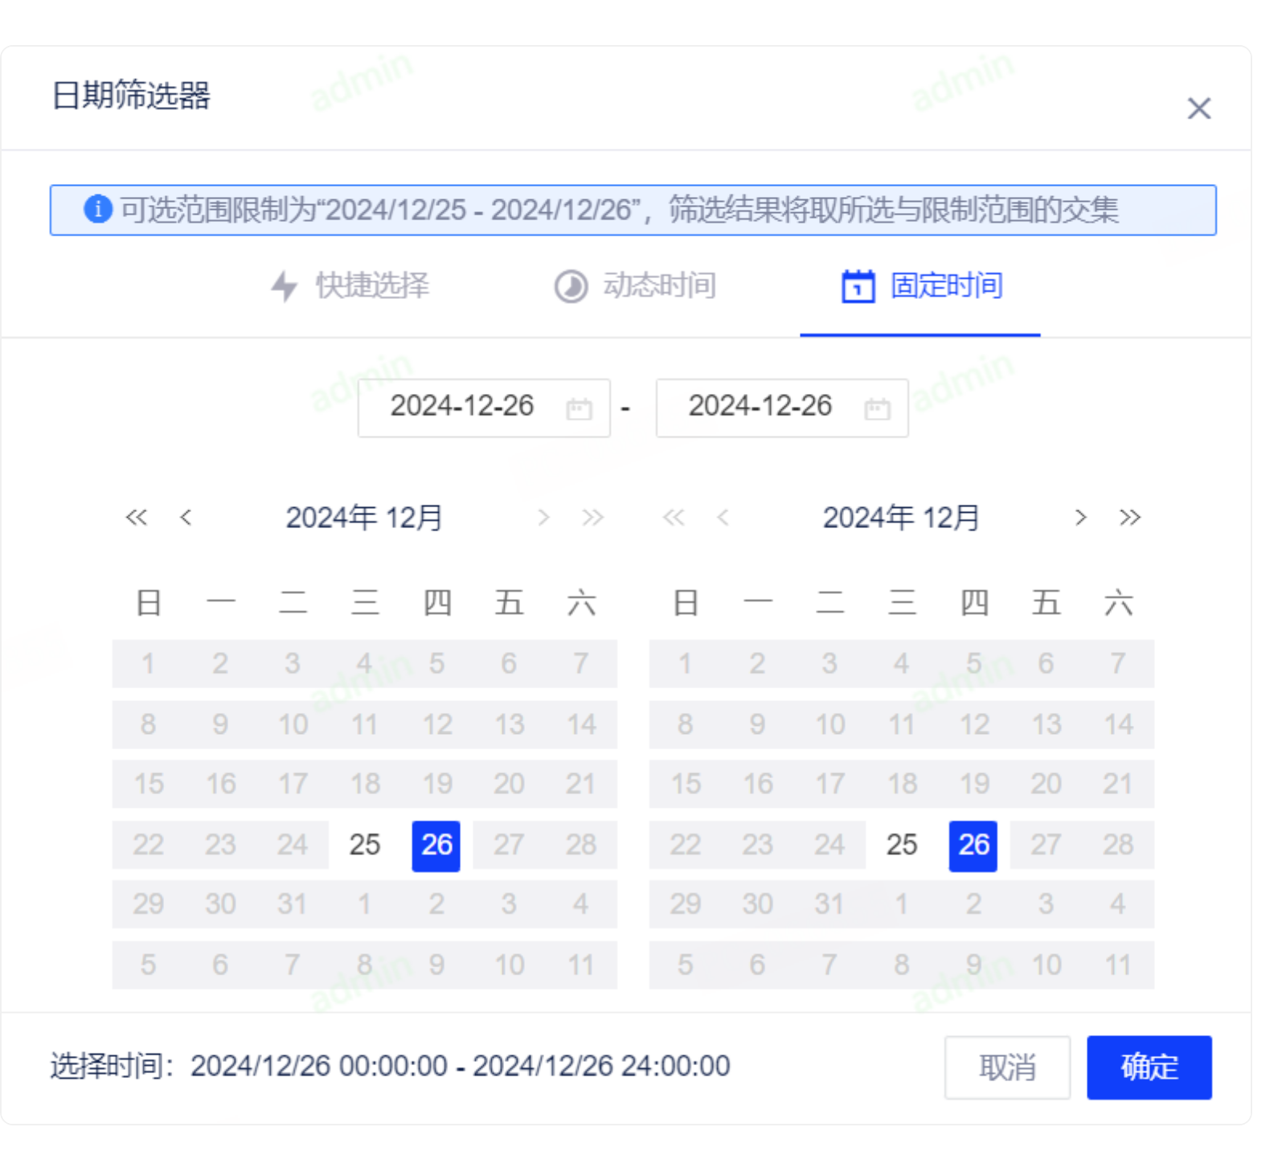Click the start date input field
This screenshot has width=1286, height=1164.
click(462, 407)
